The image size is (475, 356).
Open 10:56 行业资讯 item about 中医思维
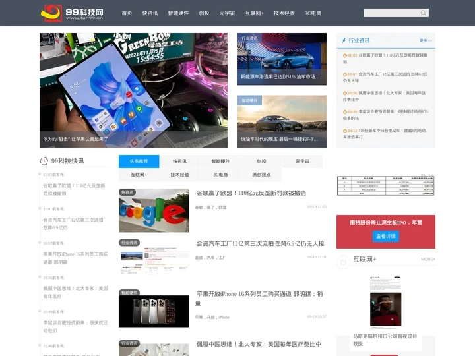385,96
